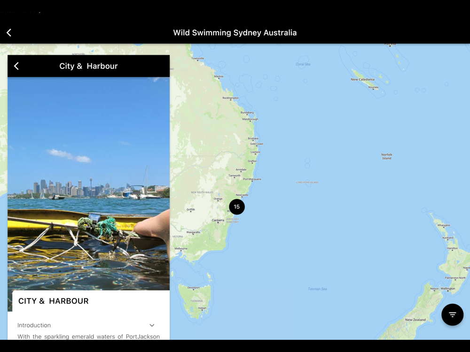The height and width of the screenshot is (352, 470).
Task: Click Rockhampton label on the map
Action: 230,98
